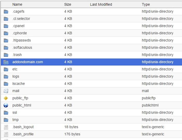Click httpd/unix-directory type in .cpanel row
The width and height of the screenshot is (182, 140).
157,26
